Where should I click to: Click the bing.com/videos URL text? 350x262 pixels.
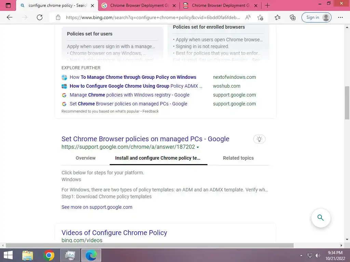[x=82, y=240]
